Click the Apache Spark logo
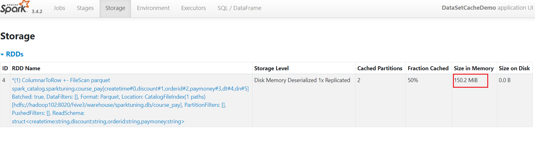 pyautogui.click(x=15, y=7)
